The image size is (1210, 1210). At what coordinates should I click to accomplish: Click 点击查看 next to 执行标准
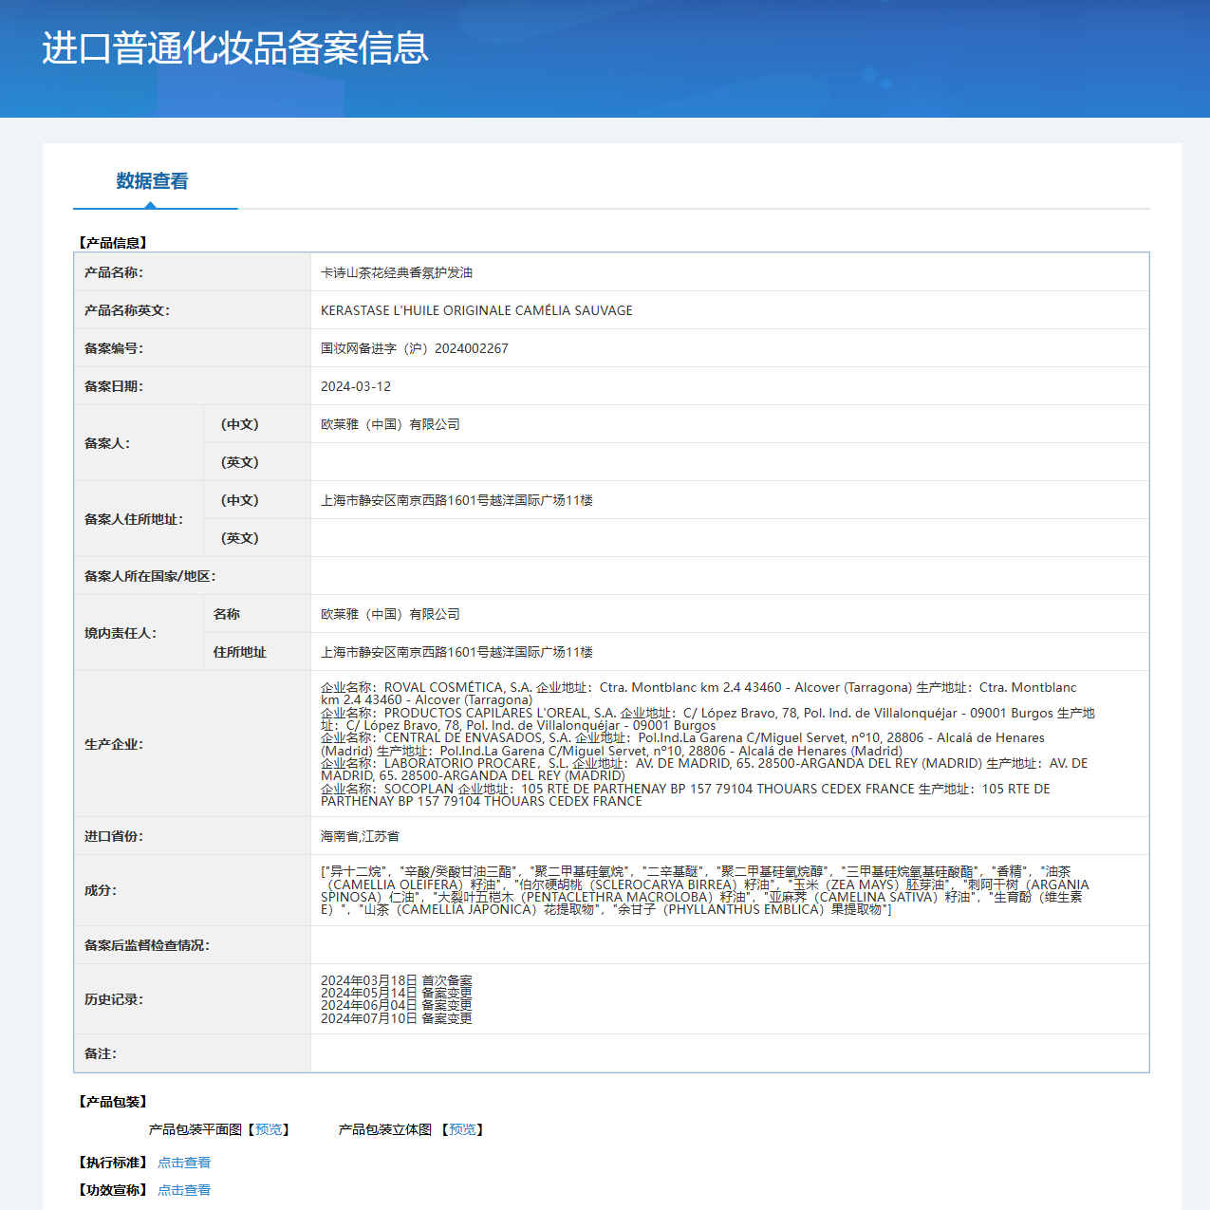(184, 1162)
